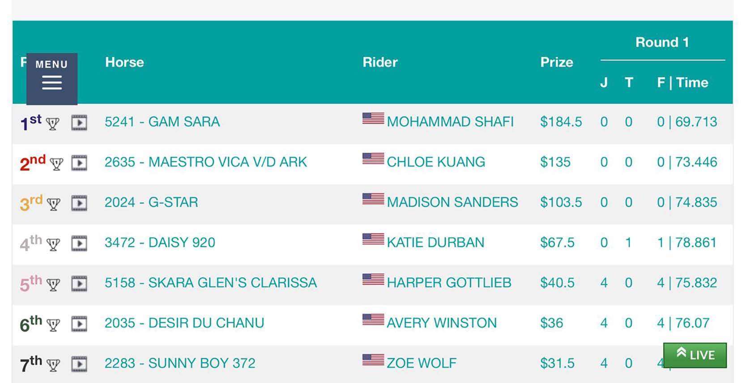
Task: Click the Horse column header
Action: click(x=124, y=62)
